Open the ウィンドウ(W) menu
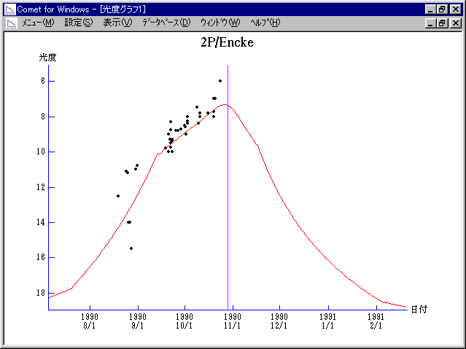The width and height of the screenshot is (466, 349). click(220, 23)
